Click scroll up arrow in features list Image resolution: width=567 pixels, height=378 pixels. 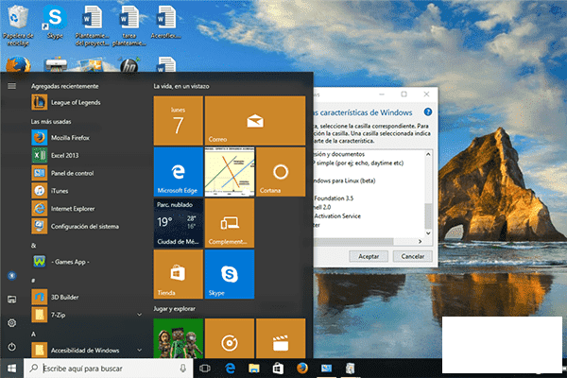428,154
